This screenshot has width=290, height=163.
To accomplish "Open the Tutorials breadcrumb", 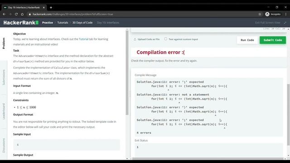I will tap(63, 23).
